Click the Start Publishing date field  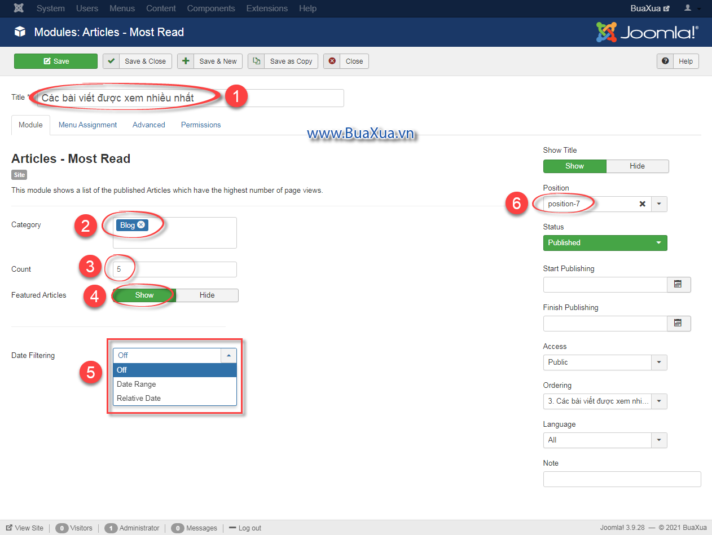[x=605, y=285]
